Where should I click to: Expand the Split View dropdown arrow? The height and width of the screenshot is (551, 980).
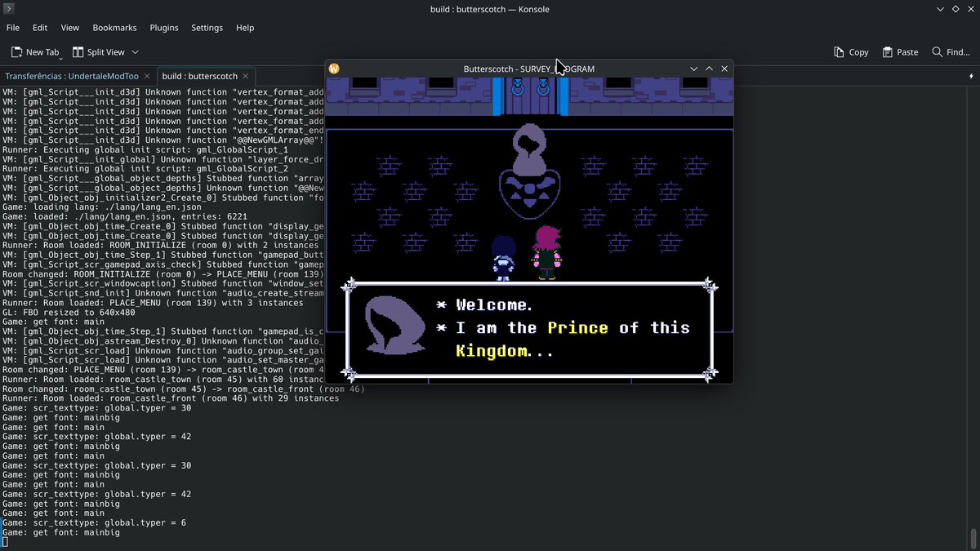136,52
